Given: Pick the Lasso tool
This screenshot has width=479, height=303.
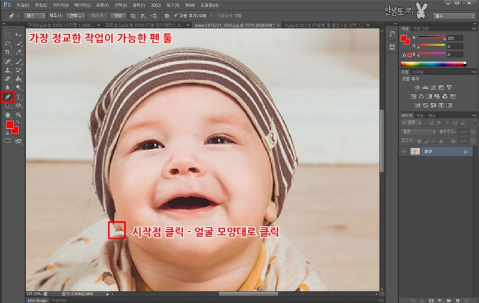Looking at the screenshot, I should point(8,44).
